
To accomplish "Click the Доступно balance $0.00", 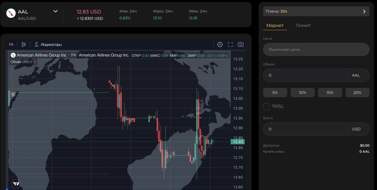I will pos(365,146).
